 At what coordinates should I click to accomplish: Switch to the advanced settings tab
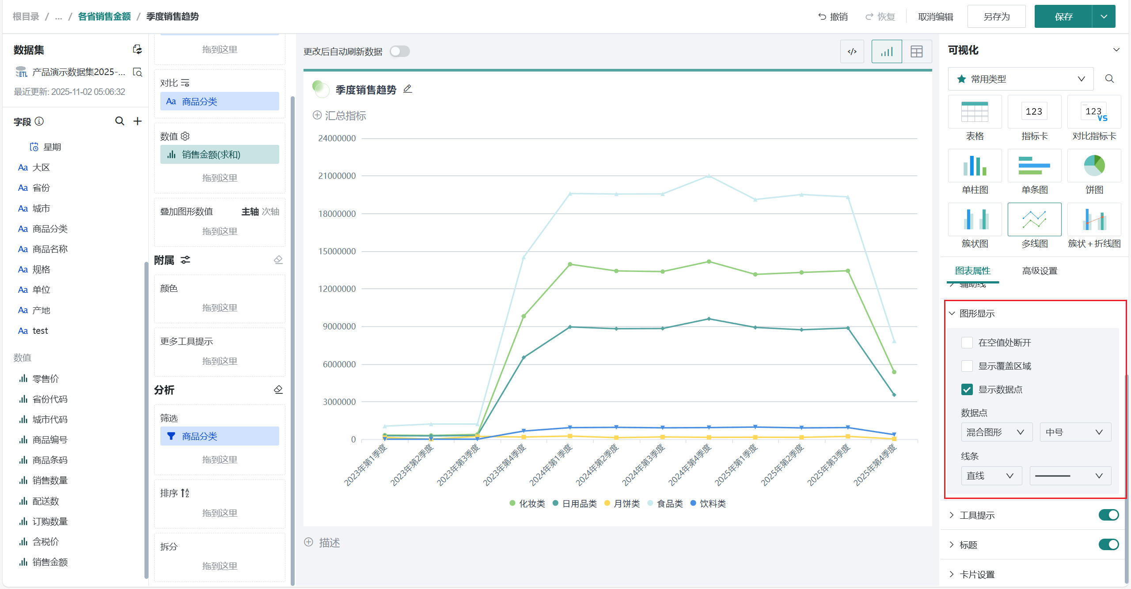coord(1040,271)
